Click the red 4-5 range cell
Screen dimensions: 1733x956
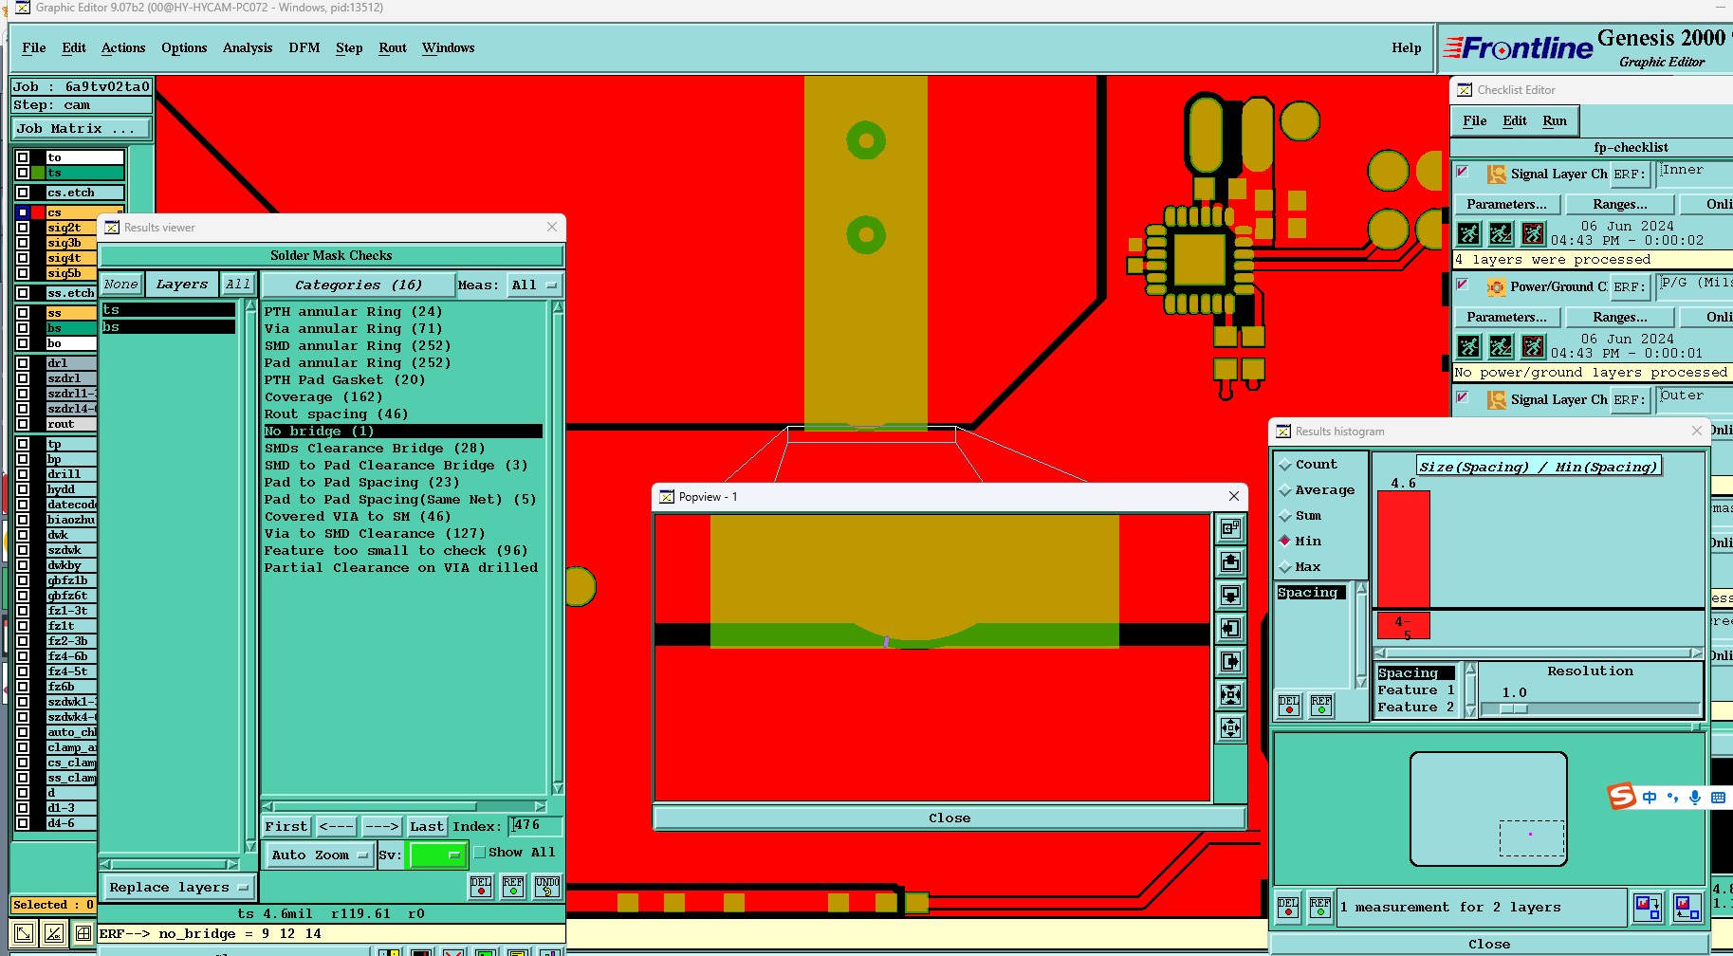(x=1403, y=627)
